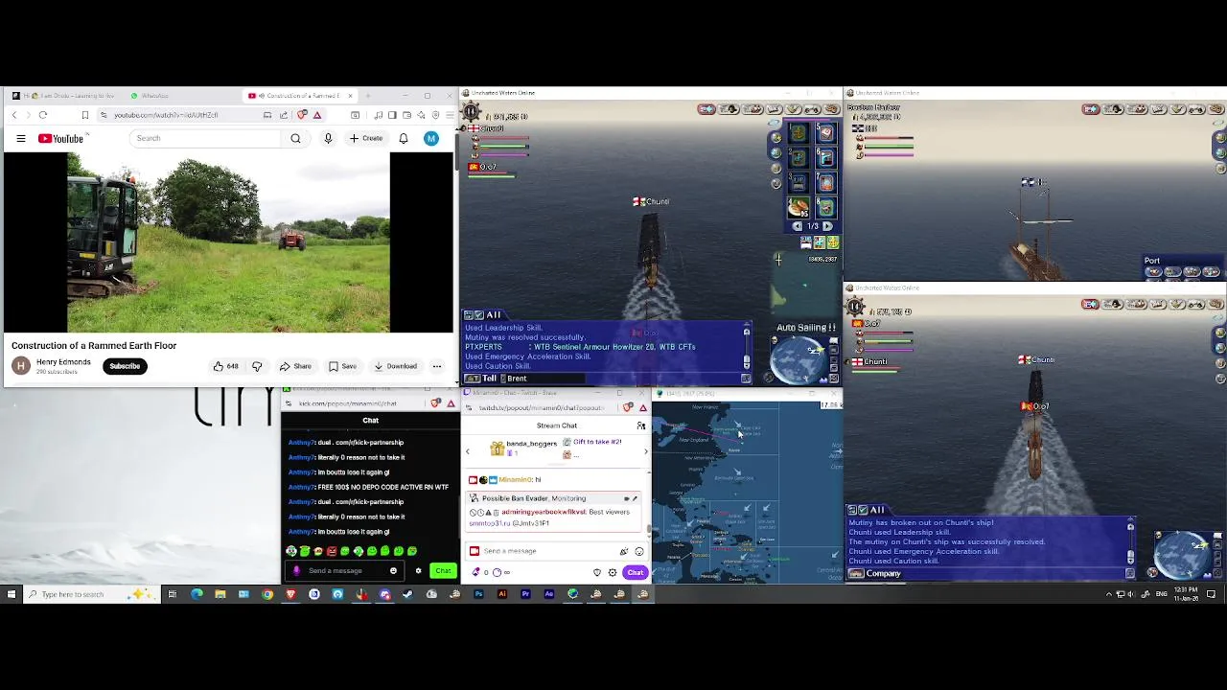Open the Windows Start menu

[12, 594]
